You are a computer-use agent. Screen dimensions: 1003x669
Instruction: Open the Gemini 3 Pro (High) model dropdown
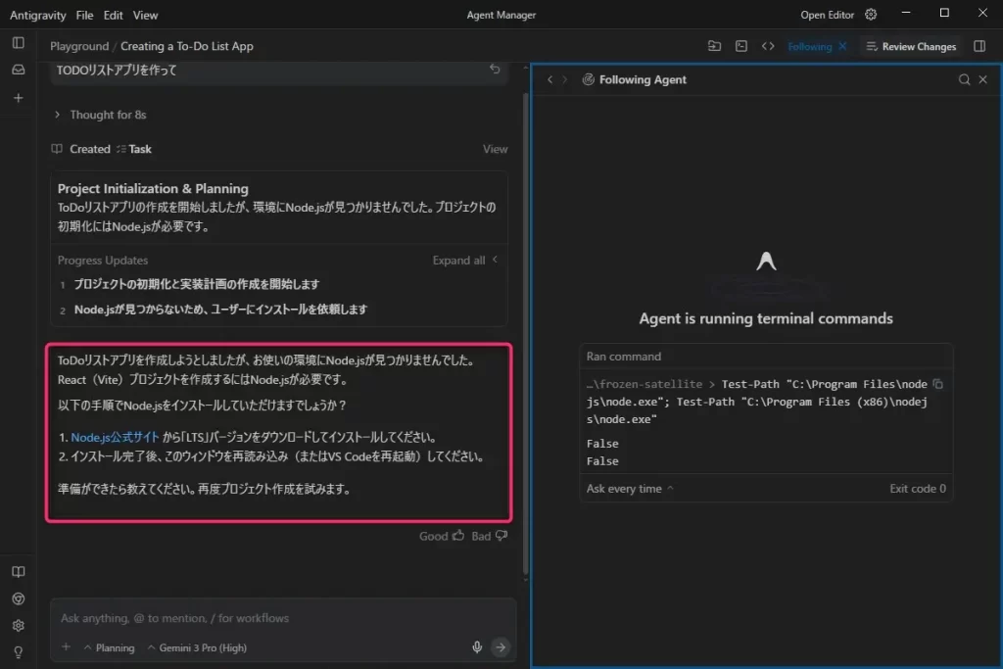[197, 647]
